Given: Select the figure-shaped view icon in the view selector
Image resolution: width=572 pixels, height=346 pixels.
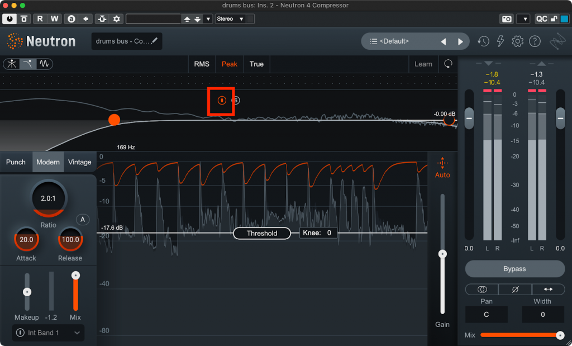Looking at the screenshot, I should [x=12, y=64].
